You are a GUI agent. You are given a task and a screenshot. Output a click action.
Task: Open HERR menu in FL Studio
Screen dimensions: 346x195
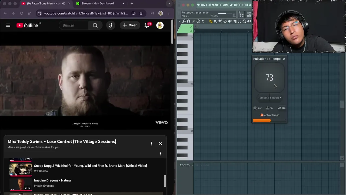tap(248, 5)
